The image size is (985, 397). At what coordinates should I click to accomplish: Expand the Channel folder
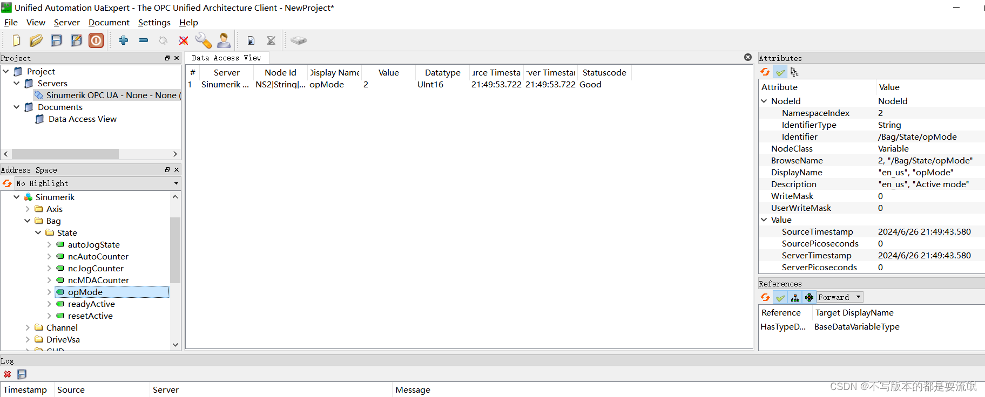pos(28,327)
